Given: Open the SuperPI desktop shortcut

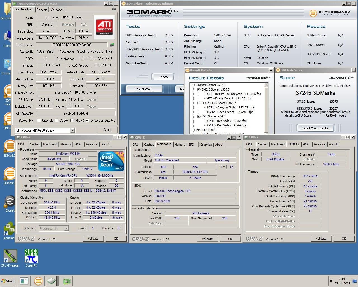Looking at the screenshot, I should pyautogui.click(x=31, y=258).
